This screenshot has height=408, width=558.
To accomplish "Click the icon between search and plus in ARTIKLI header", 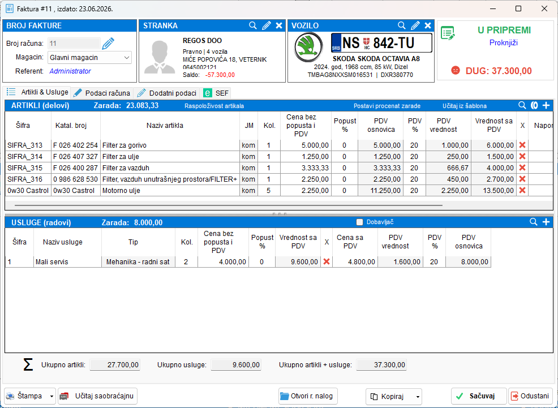I will (x=534, y=105).
